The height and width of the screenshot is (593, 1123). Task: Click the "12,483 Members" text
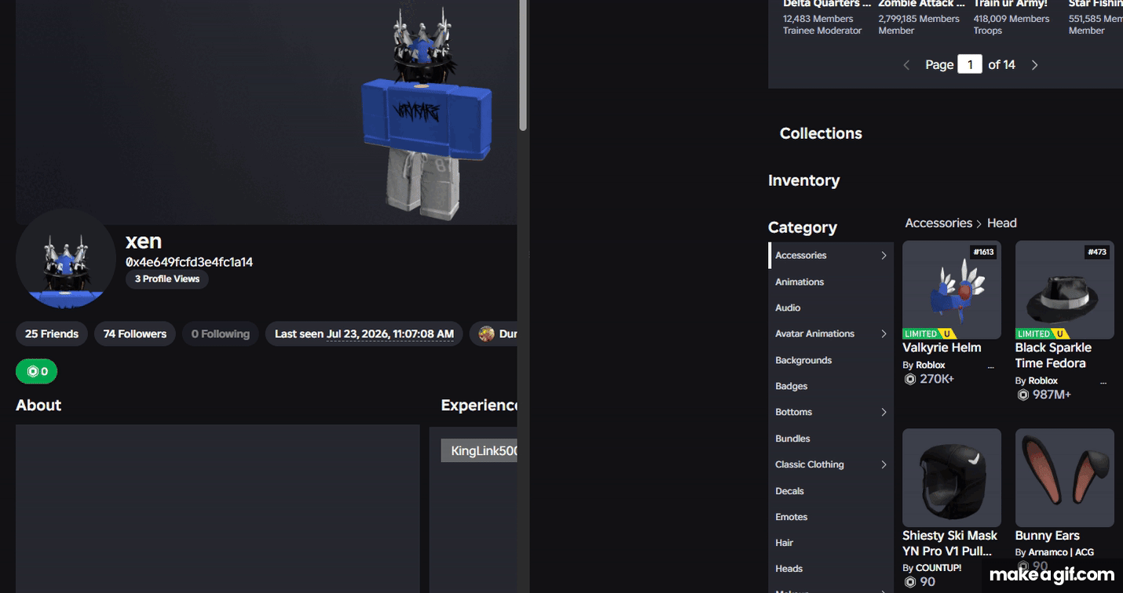(x=818, y=19)
